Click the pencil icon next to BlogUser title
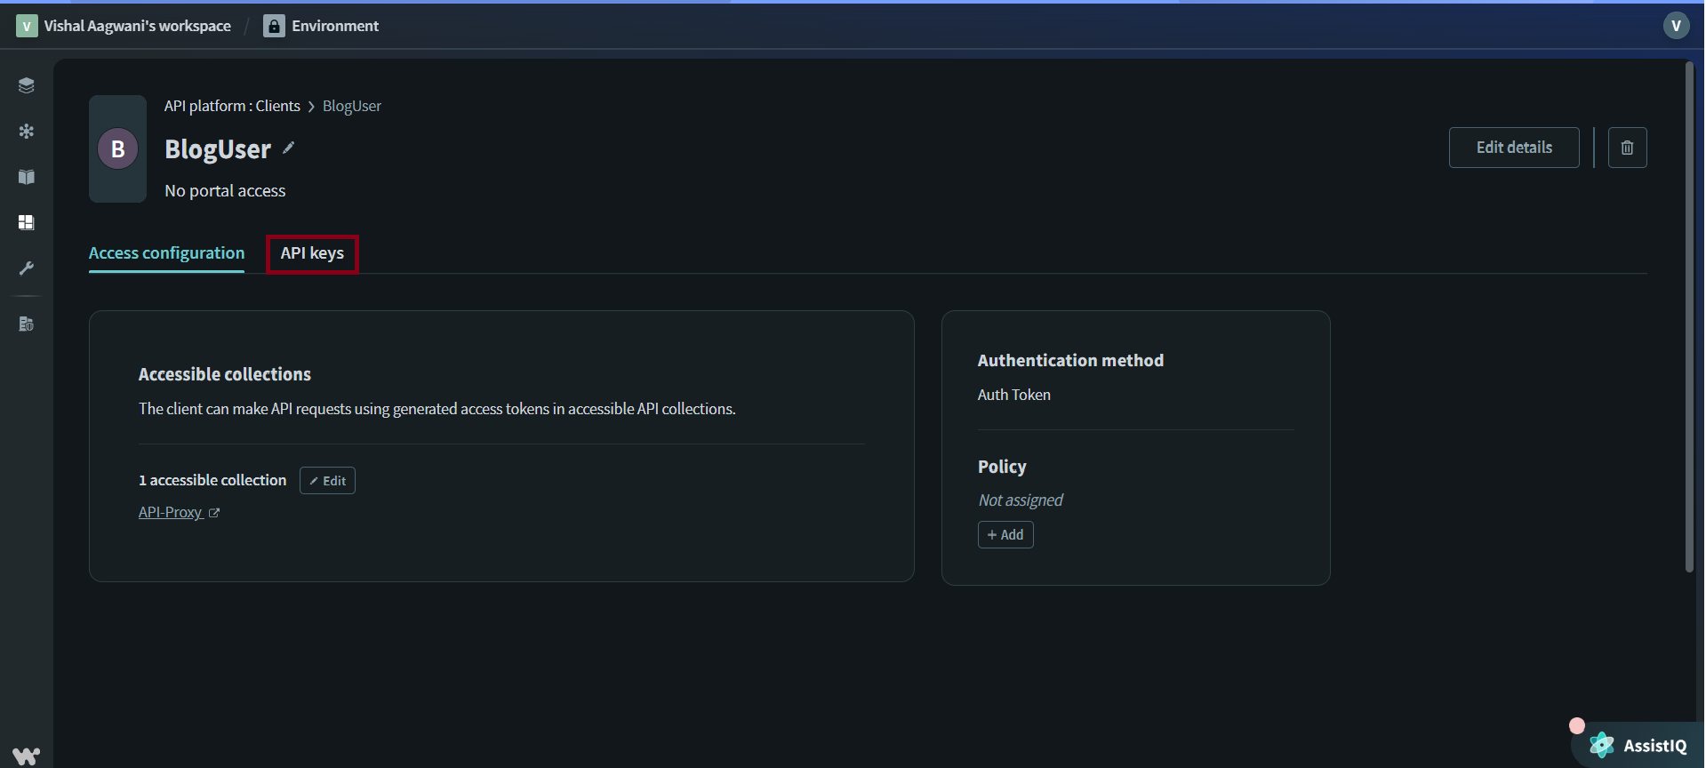This screenshot has width=1706, height=768. pos(289,148)
